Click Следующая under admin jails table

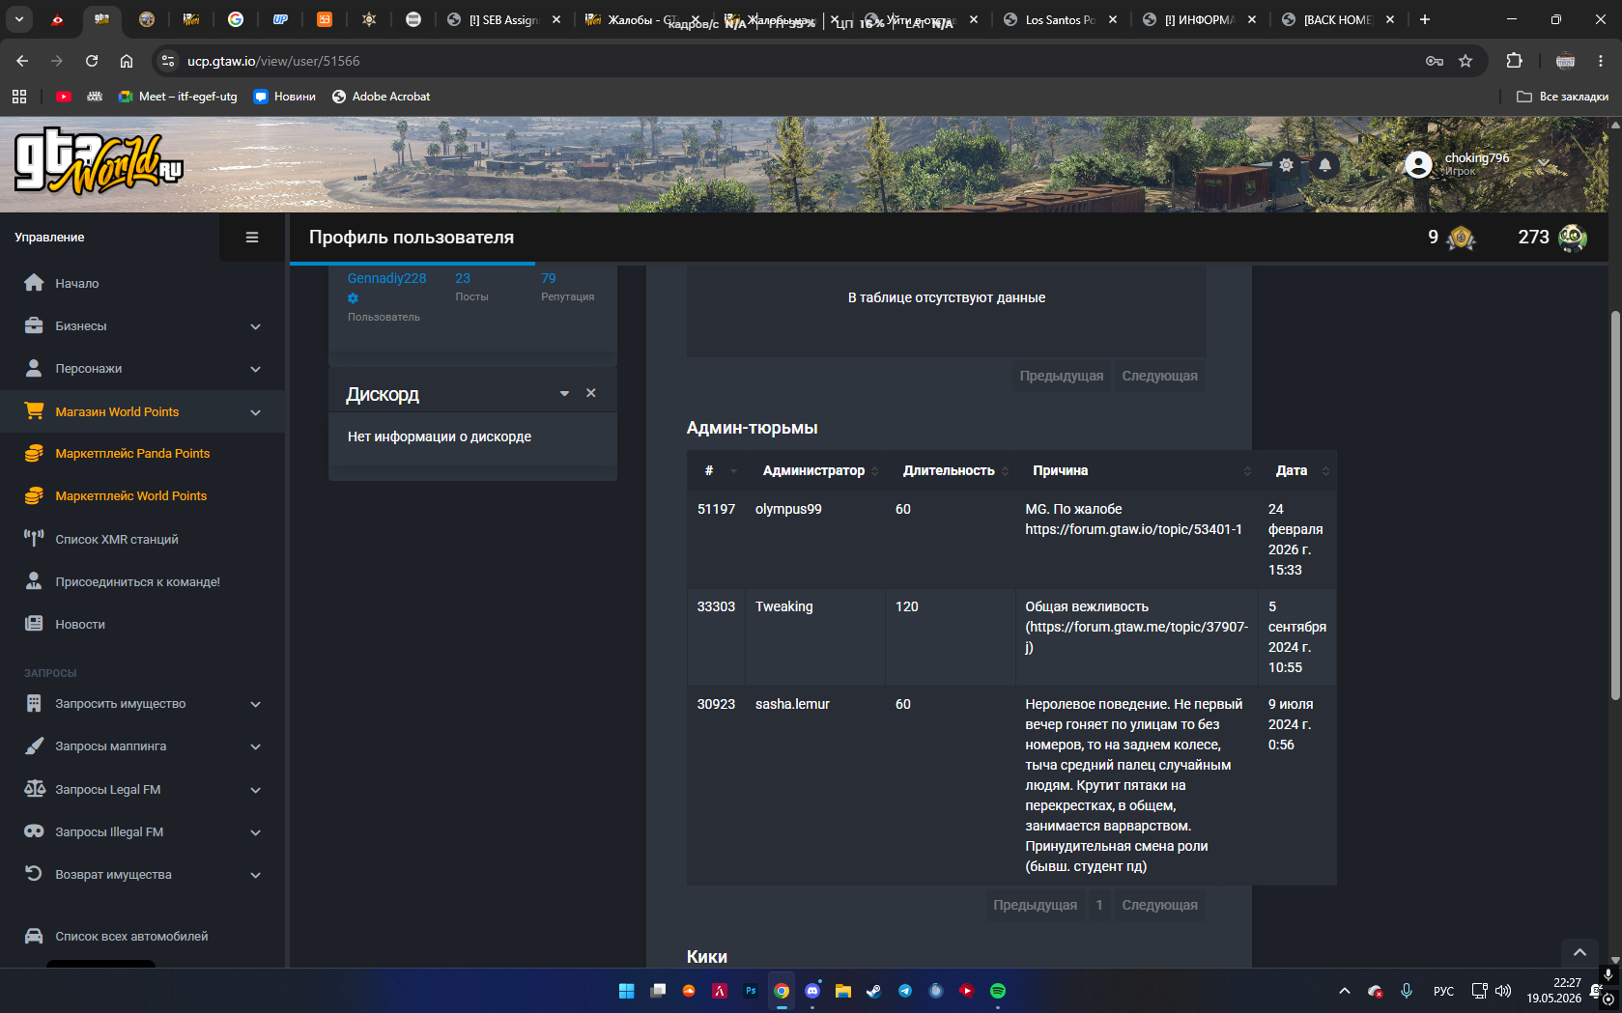click(x=1159, y=905)
